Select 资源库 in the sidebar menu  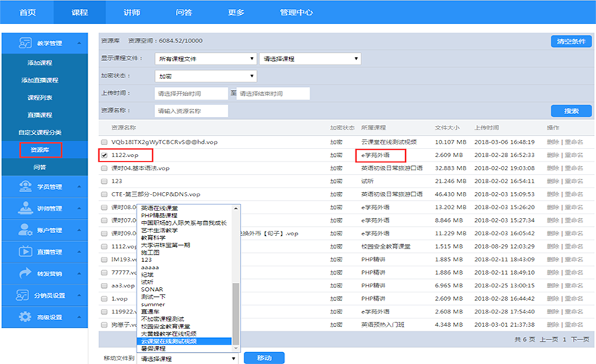[40, 150]
